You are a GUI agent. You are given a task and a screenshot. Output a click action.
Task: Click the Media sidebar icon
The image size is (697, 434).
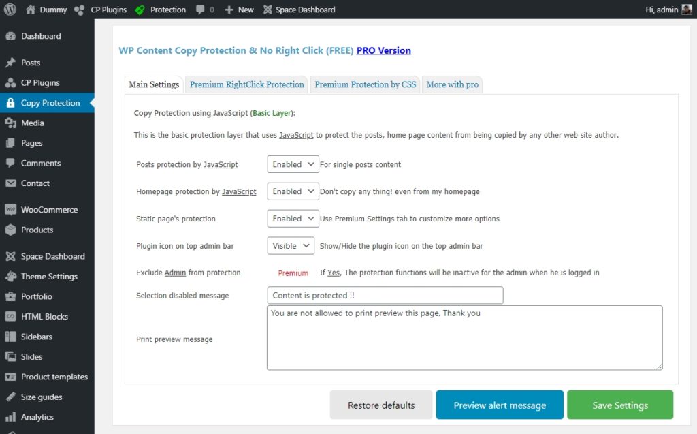pos(11,123)
